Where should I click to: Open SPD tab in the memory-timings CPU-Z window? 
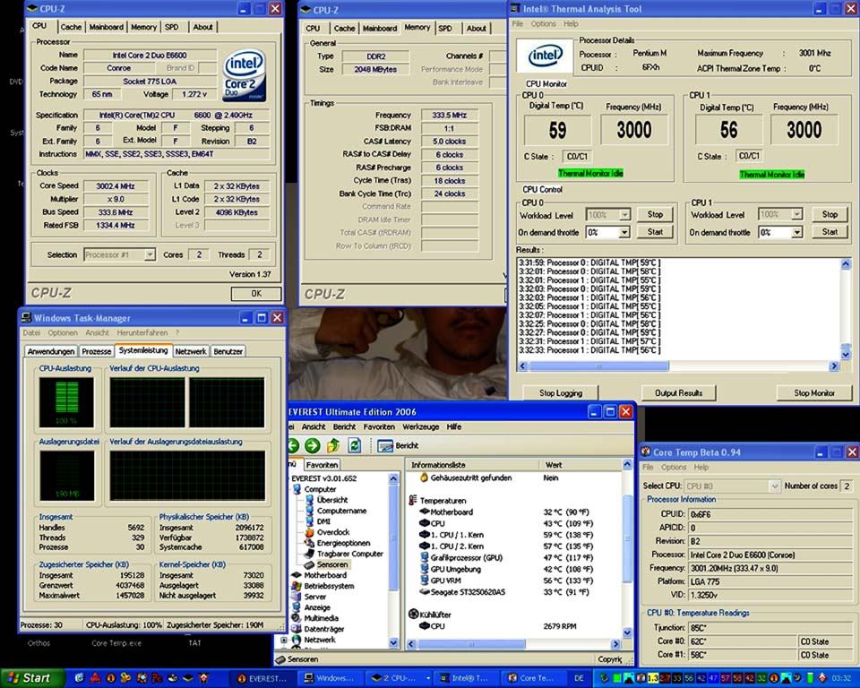click(x=445, y=29)
